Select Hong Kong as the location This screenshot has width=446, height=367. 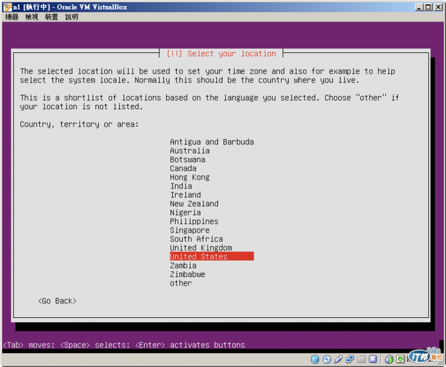tap(190, 177)
